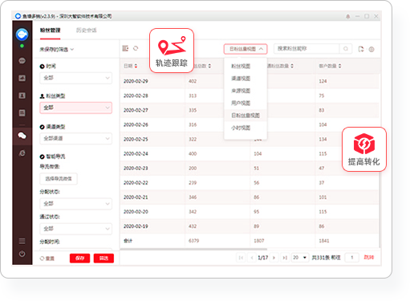Click the red 保存 button
The height and width of the screenshot is (301, 410).
coord(79,258)
